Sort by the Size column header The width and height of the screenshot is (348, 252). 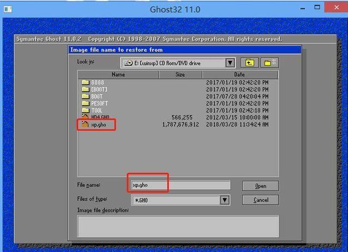pos(180,75)
